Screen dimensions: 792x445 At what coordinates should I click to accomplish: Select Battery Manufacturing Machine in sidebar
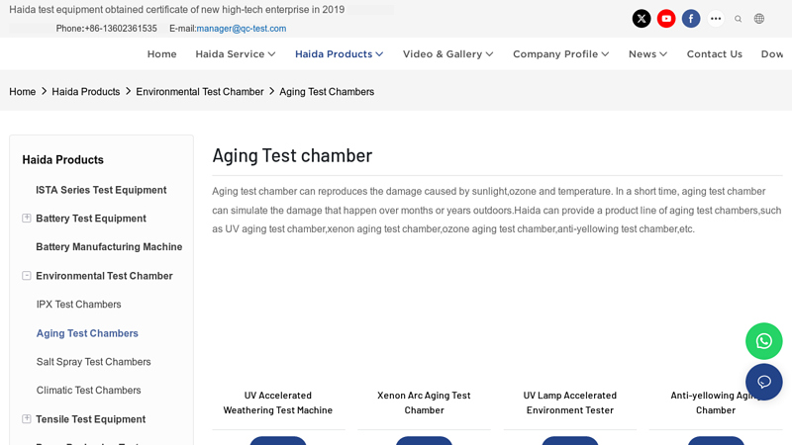coord(109,246)
